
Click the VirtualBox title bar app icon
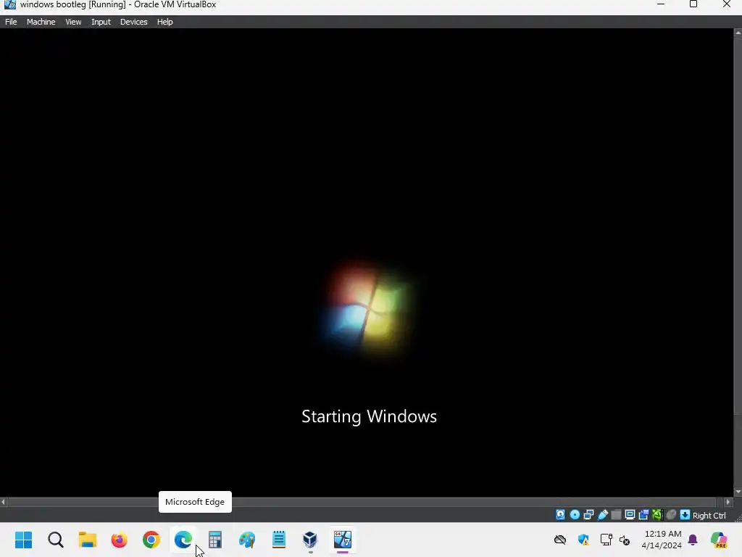coord(10,5)
